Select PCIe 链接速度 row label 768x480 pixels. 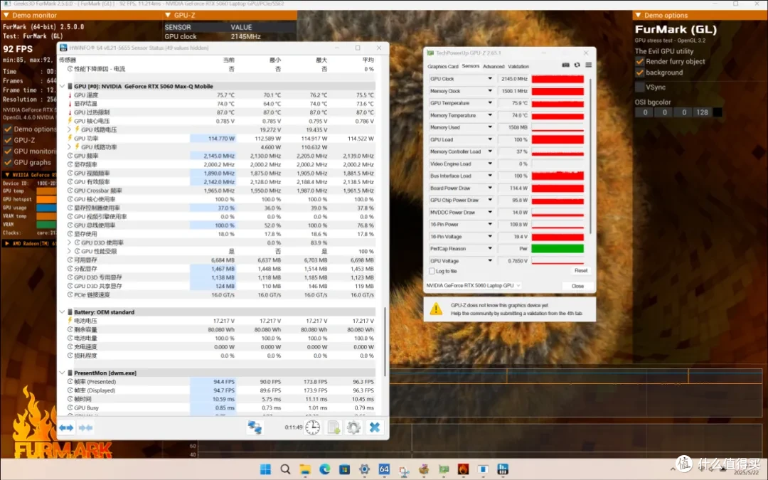point(92,295)
